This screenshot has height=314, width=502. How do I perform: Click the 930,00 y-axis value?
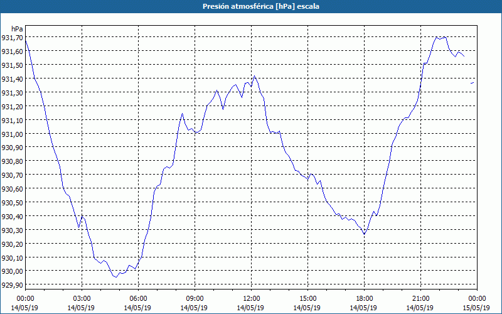click(12, 271)
